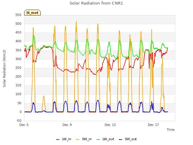Click the small orange SW_in peak near 90
193x145 pixels.
click(x=43, y=96)
